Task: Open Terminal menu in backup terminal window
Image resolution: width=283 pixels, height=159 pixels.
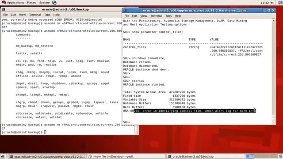Action: 35,15
